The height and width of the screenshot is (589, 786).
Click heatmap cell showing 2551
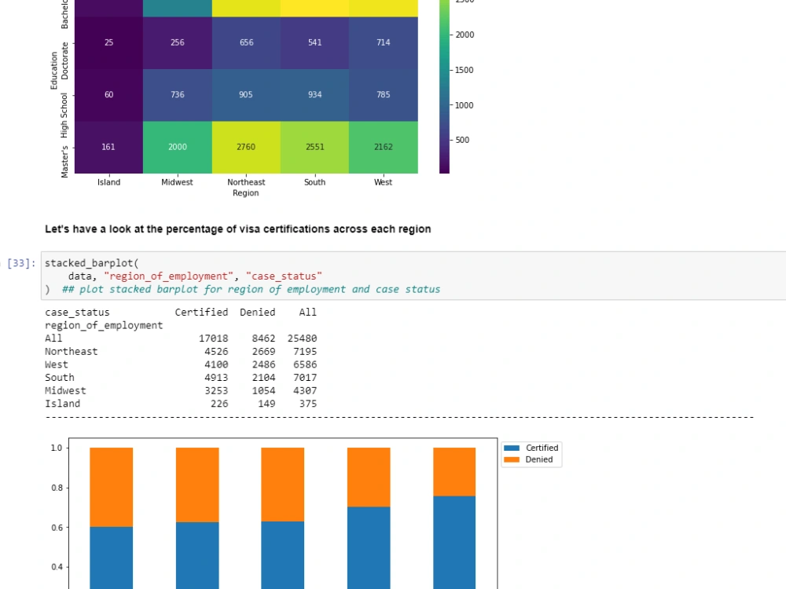pos(315,148)
